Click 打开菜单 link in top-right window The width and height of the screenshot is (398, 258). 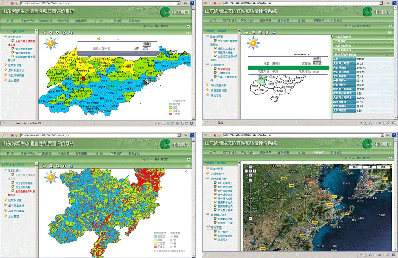coord(210,30)
